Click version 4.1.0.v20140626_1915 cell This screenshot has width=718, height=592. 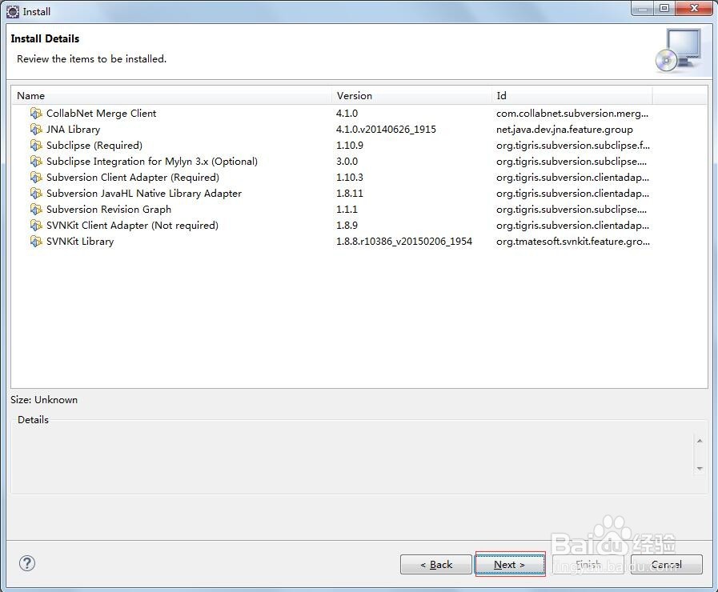coord(386,129)
